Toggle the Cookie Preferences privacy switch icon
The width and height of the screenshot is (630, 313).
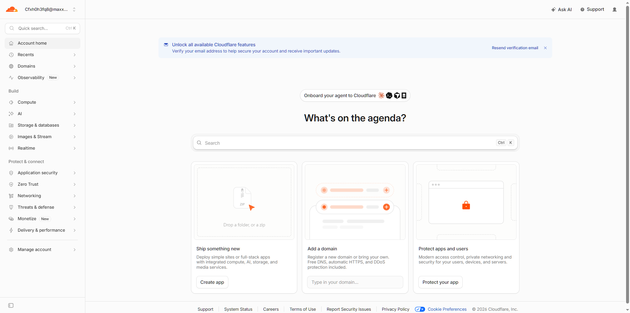[x=420, y=309]
